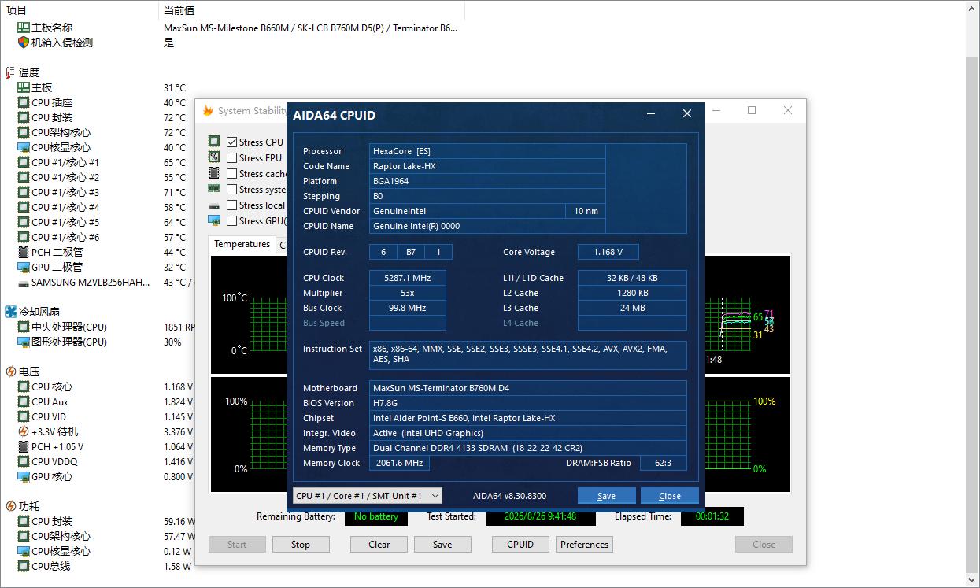The width and height of the screenshot is (980, 588).
Task: Click Clear in the stability test window
Action: pyautogui.click(x=379, y=544)
